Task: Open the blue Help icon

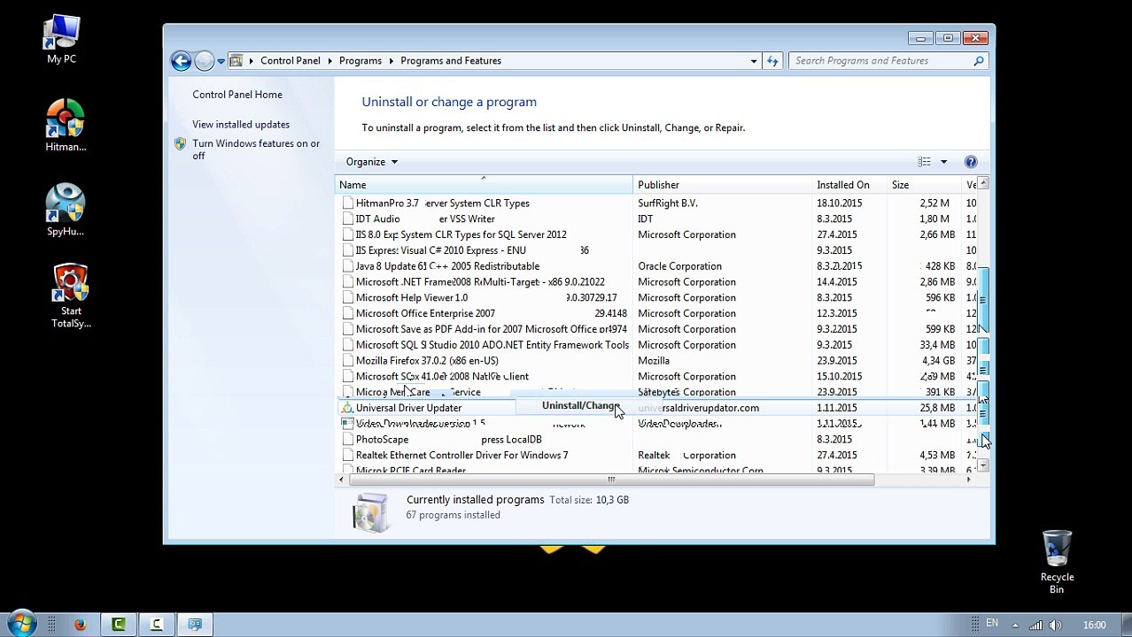Action: click(971, 162)
